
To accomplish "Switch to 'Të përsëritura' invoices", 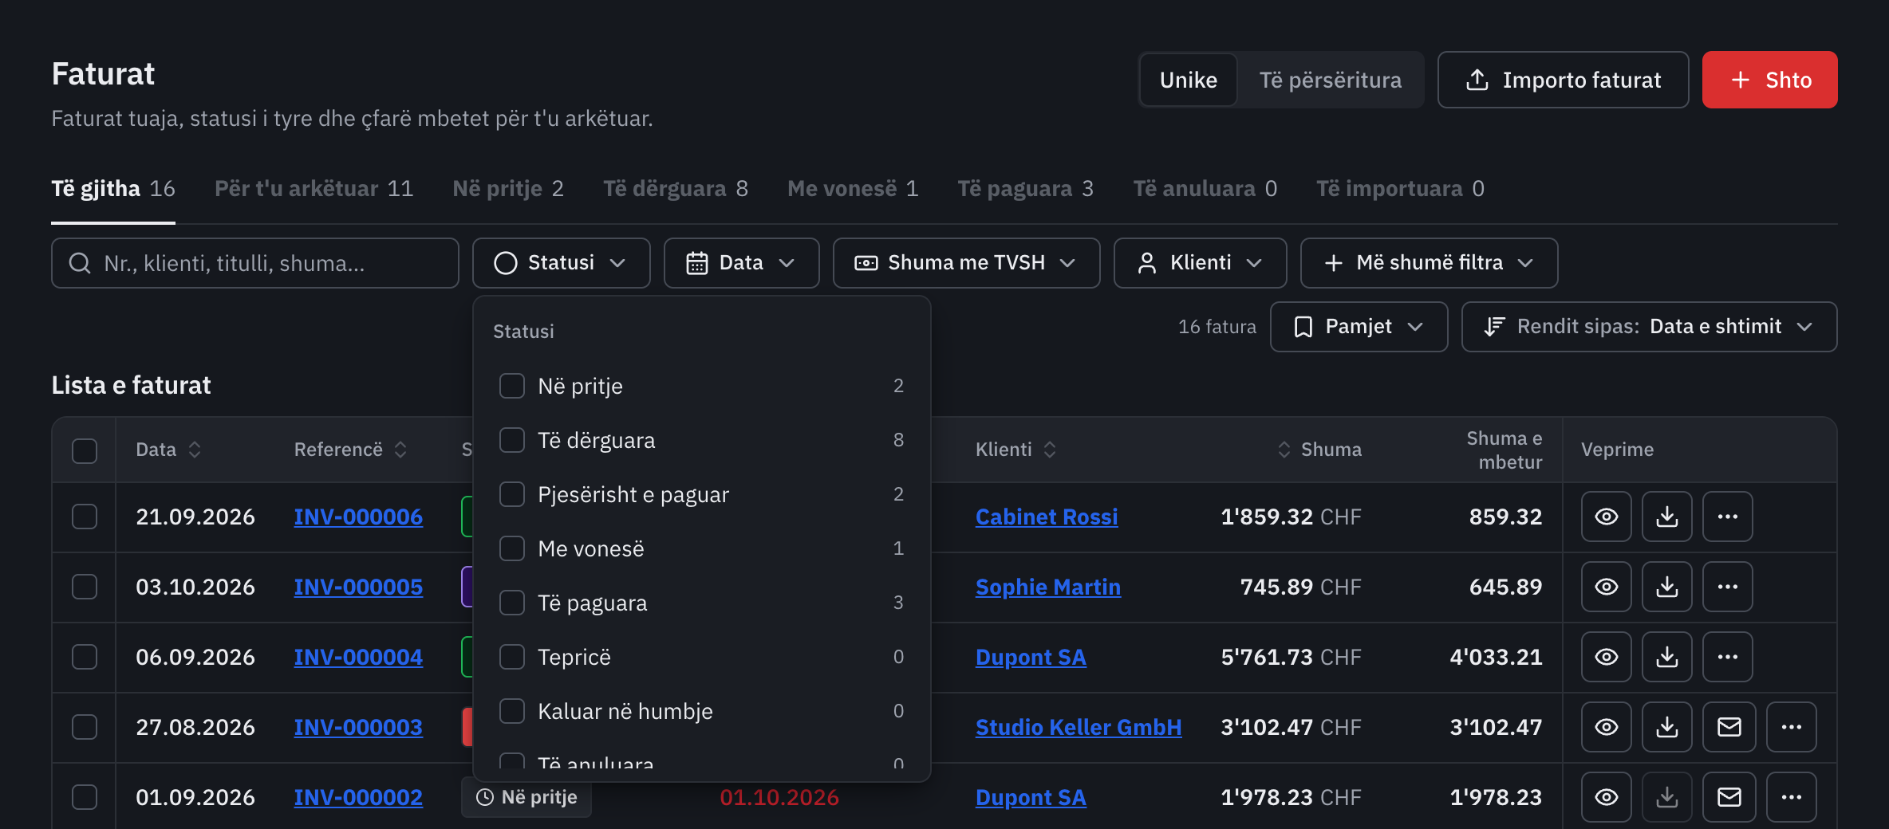I will pos(1330,80).
